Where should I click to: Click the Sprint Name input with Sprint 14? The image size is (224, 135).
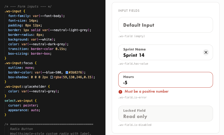[166, 52]
